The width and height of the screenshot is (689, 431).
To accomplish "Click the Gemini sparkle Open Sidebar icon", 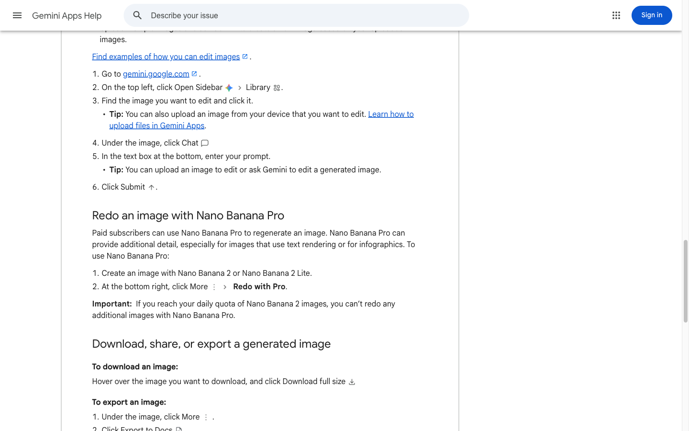I will 229,88.
